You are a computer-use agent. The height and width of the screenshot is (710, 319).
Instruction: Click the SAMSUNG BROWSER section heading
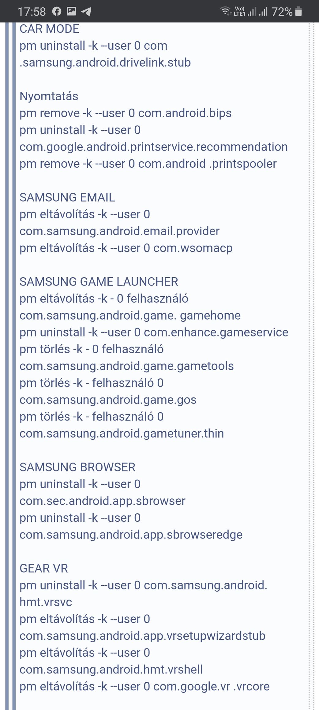point(77,467)
